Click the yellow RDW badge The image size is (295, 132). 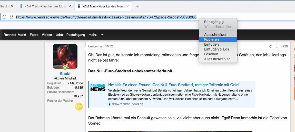(78, 107)
